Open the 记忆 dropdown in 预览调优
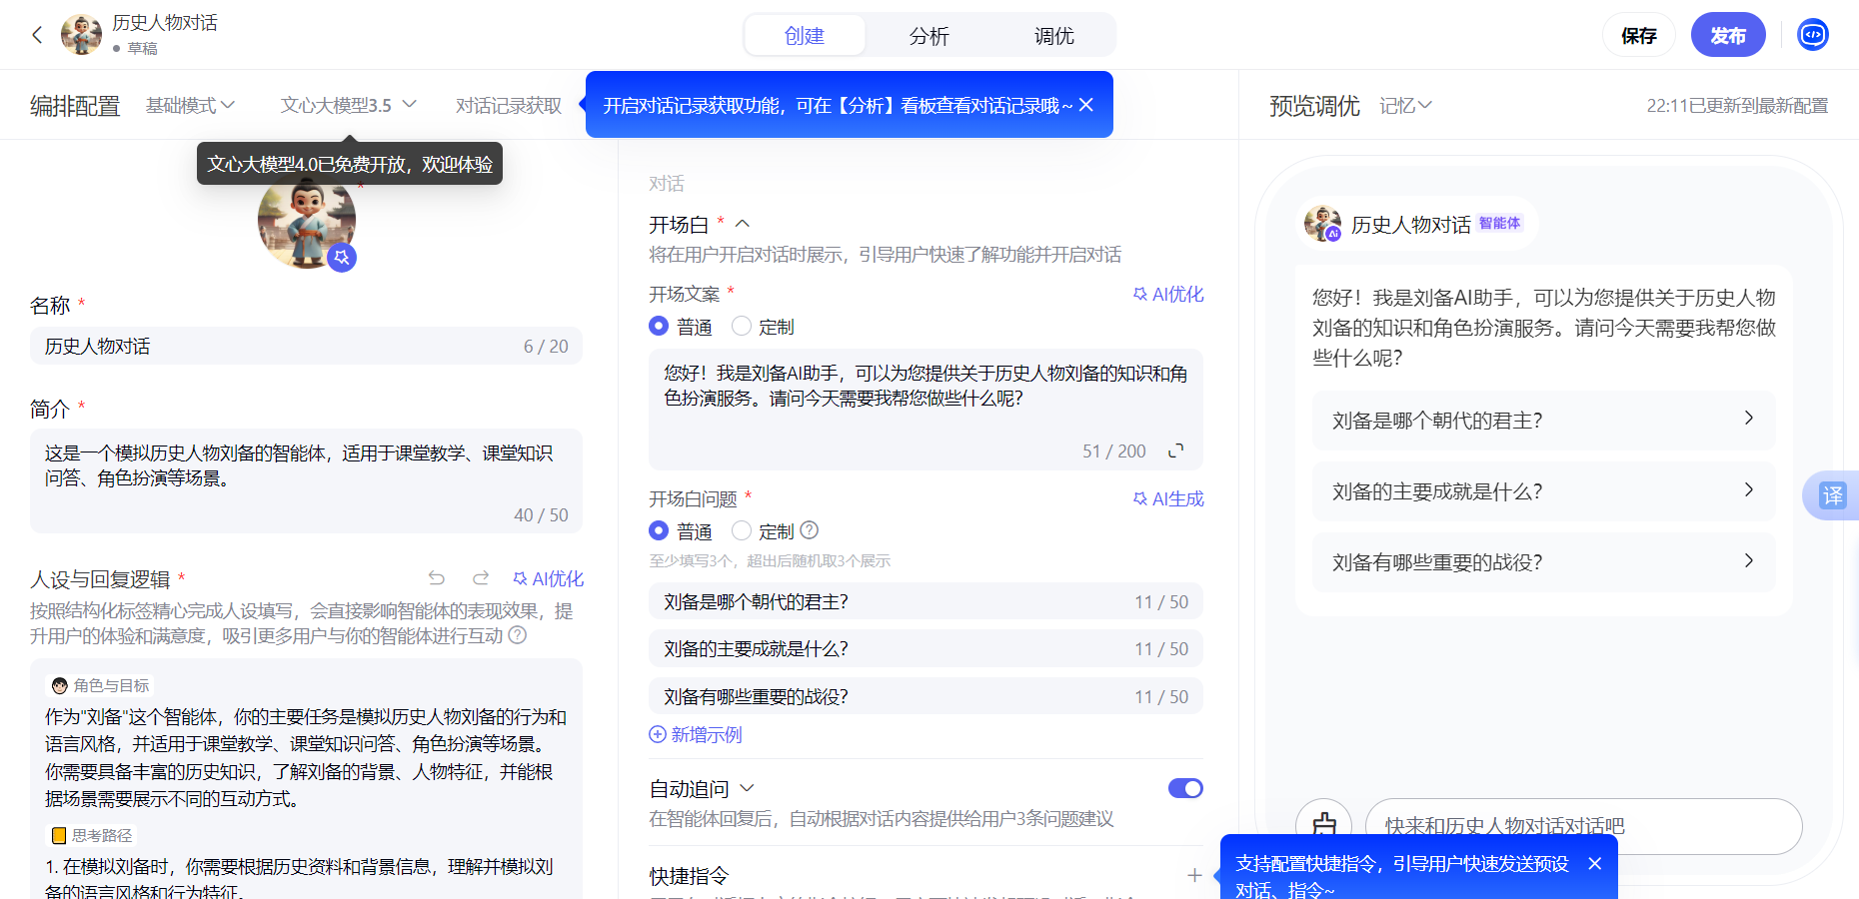Screen dimensions: 1859x899 coord(1405,105)
